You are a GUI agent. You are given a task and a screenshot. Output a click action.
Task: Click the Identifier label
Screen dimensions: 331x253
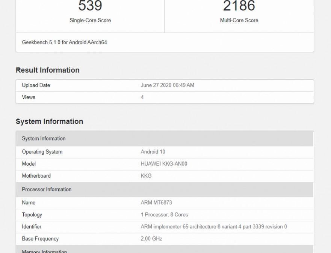point(32,227)
